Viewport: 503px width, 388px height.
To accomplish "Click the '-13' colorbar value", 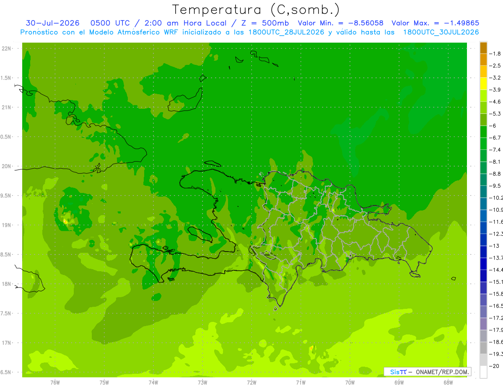I will pos(494,246).
